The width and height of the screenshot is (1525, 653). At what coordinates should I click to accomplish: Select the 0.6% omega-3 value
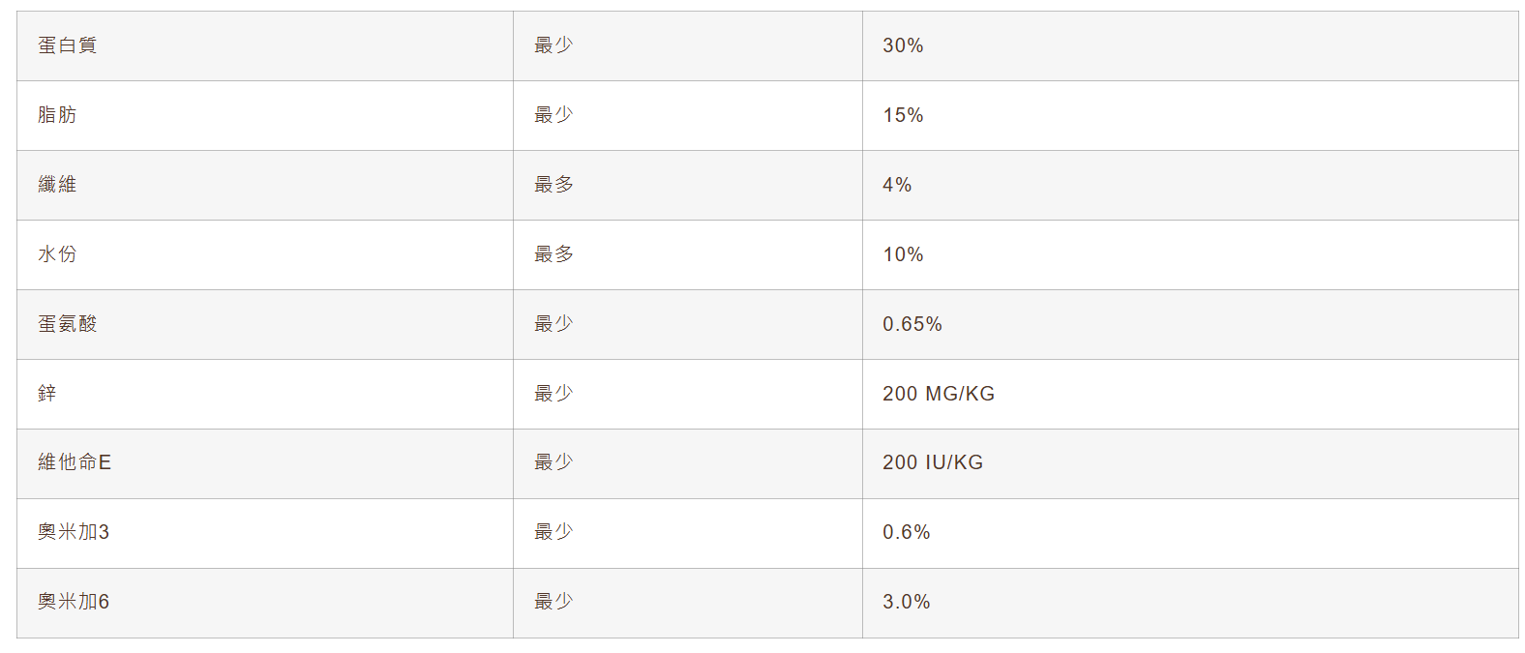click(906, 532)
